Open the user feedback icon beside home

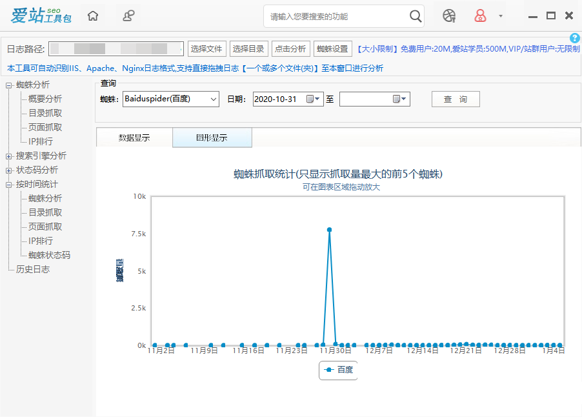[129, 16]
